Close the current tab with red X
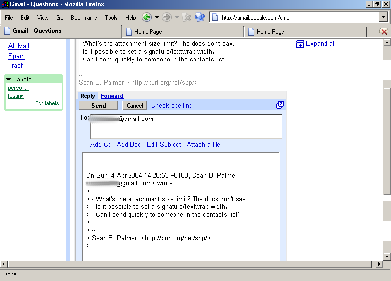The width and height of the screenshot is (391, 281). [384, 32]
